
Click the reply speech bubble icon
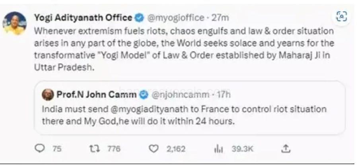pos(40,149)
